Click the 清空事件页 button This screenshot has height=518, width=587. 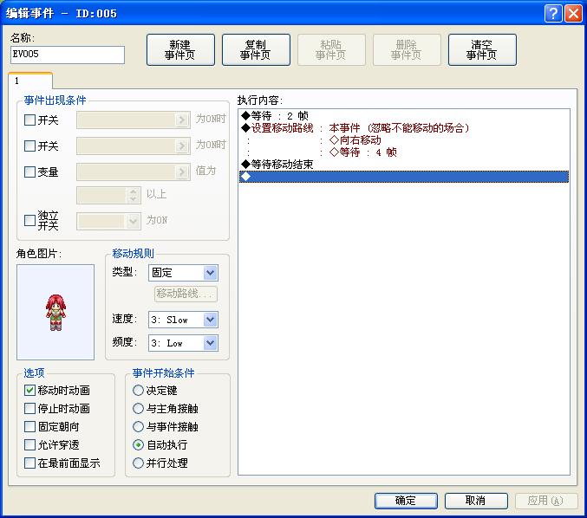point(482,49)
